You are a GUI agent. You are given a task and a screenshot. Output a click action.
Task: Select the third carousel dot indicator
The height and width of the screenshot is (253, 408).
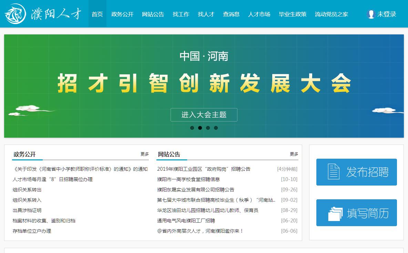tap(208, 128)
